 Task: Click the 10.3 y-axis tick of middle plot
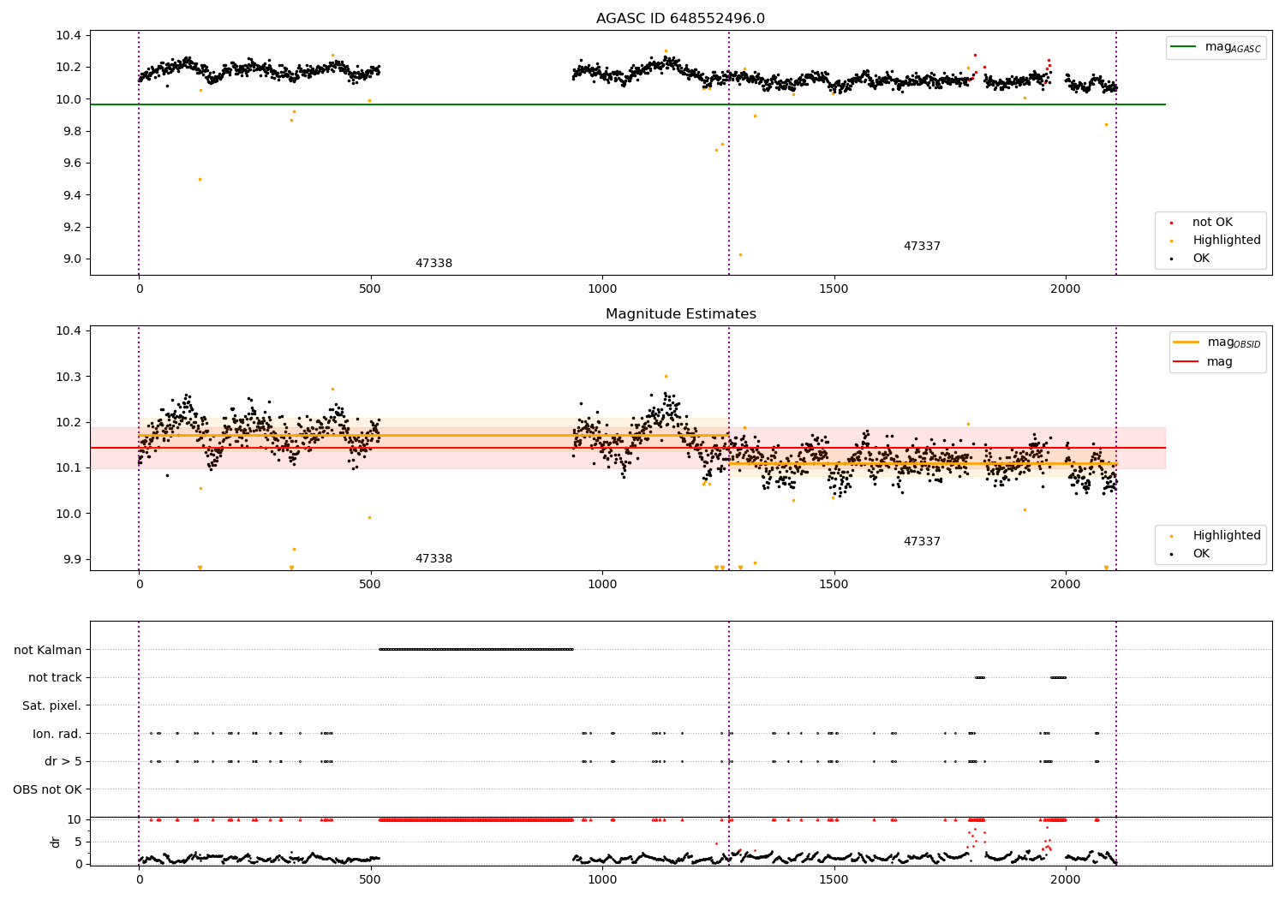click(x=69, y=377)
